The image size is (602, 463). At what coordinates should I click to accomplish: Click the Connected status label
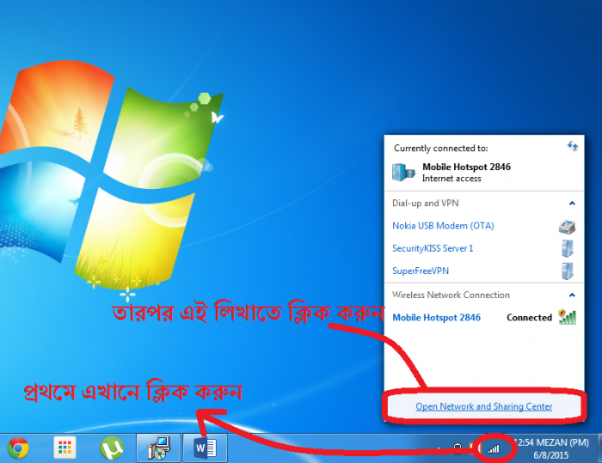point(529,318)
